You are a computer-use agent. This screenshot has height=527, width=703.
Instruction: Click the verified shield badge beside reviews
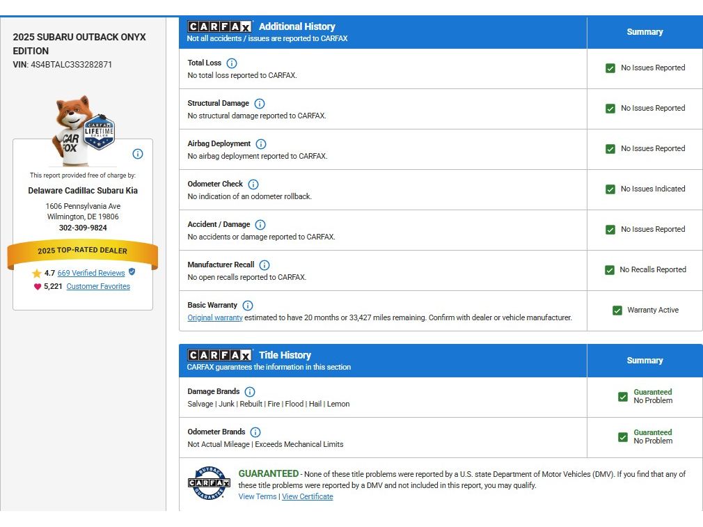(x=132, y=272)
